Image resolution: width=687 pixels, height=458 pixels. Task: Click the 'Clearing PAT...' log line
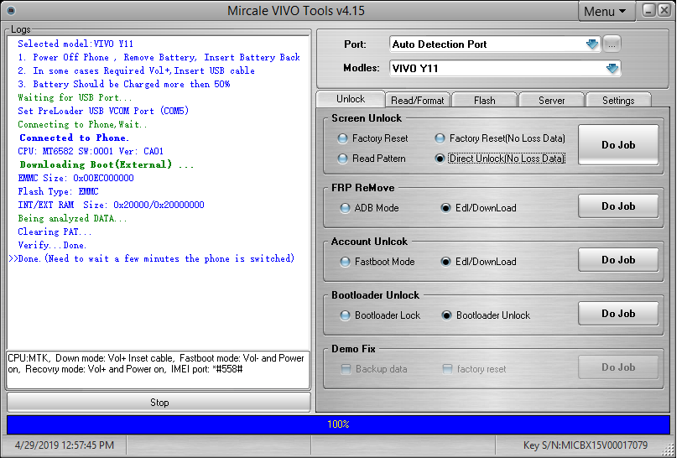(55, 232)
